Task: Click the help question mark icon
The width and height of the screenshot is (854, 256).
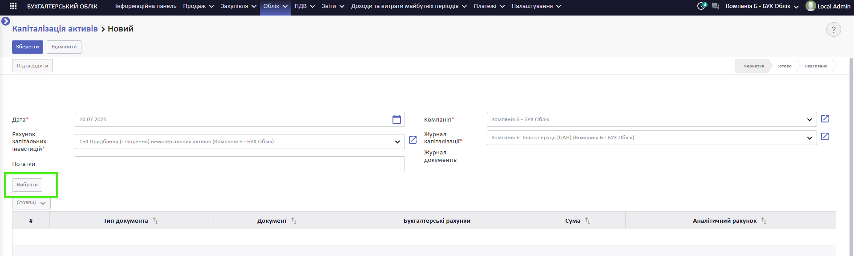Action: coord(834,30)
